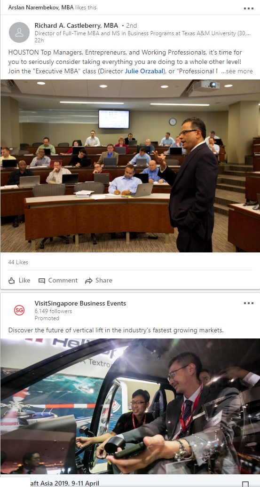Click the Like button text

click(24, 281)
